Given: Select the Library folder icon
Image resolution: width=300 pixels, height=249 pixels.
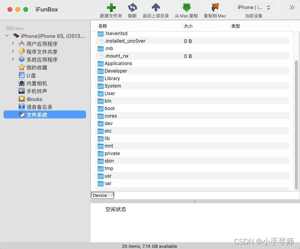Looking at the screenshot, I should click(101, 79).
